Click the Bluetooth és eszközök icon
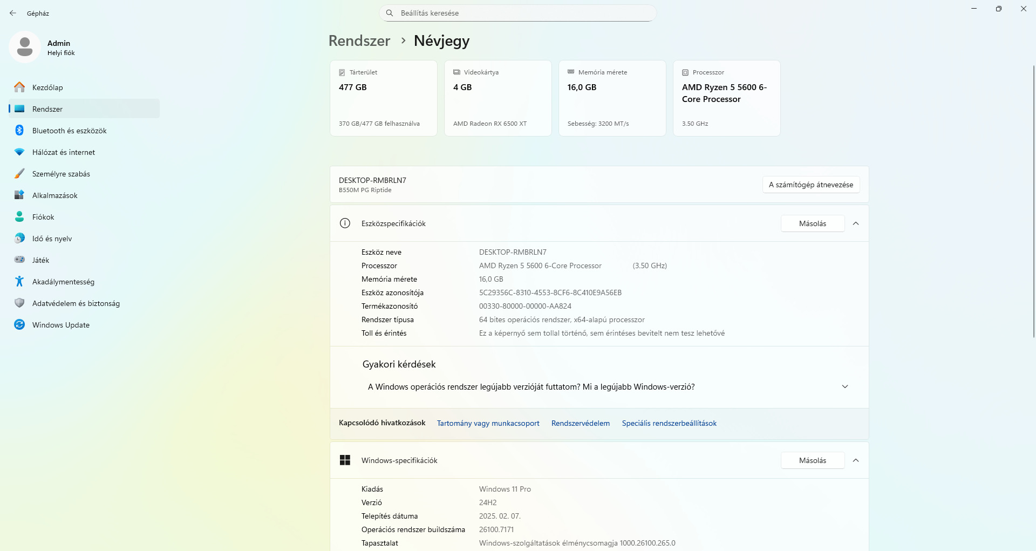 point(19,131)
